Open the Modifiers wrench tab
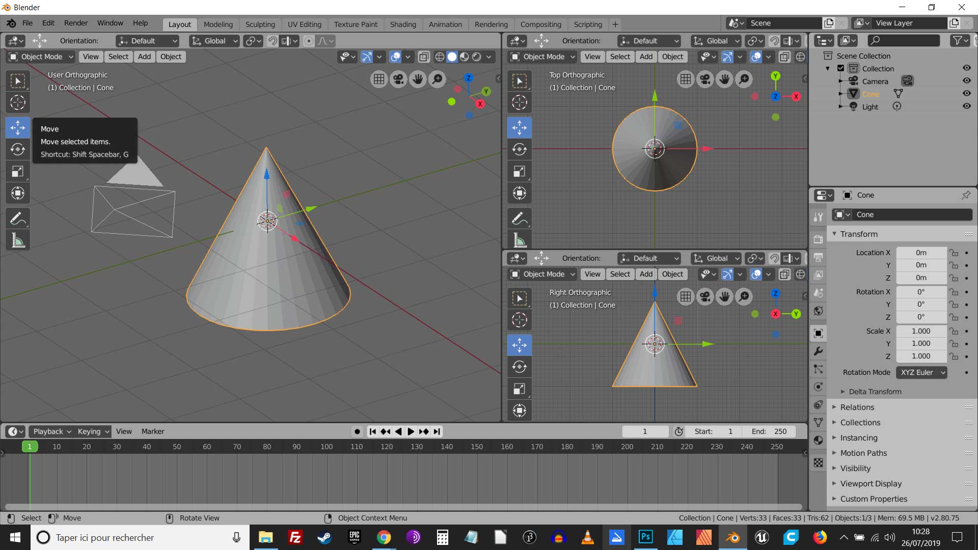 [818, 351]
